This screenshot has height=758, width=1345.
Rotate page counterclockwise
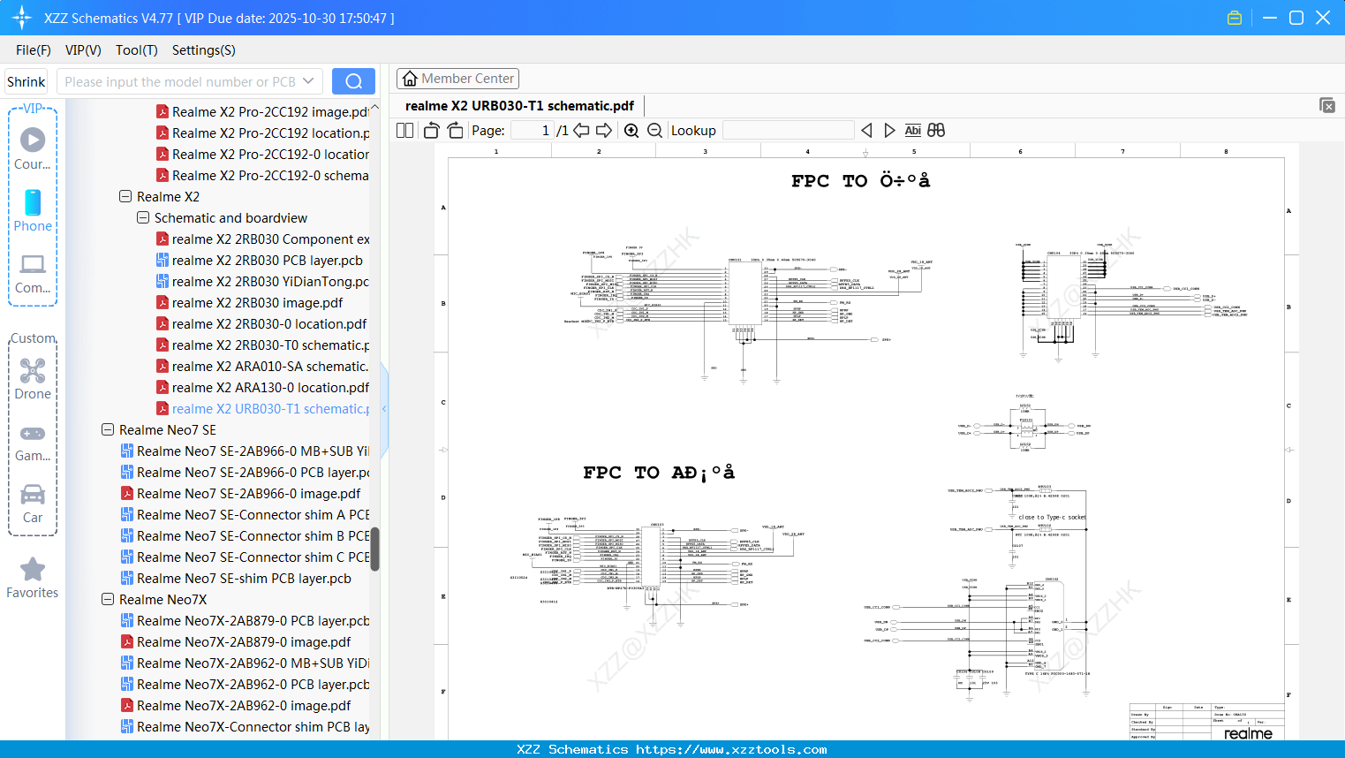(x=431, y=131)
